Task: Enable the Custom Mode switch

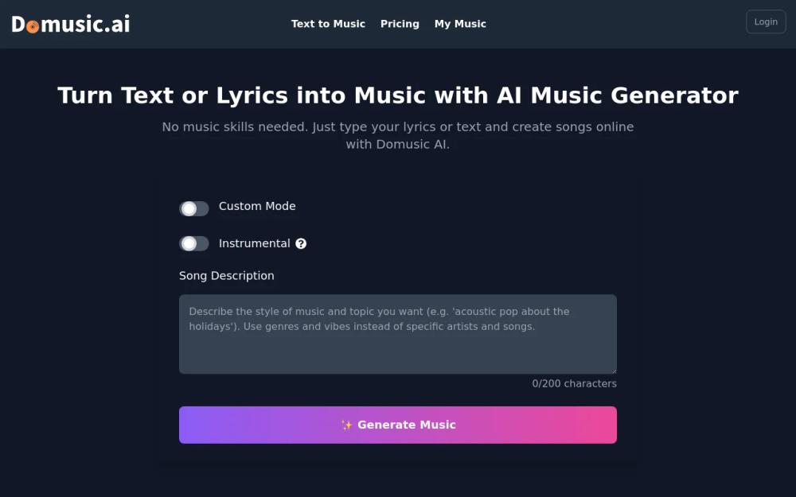Action: (193, 208)
